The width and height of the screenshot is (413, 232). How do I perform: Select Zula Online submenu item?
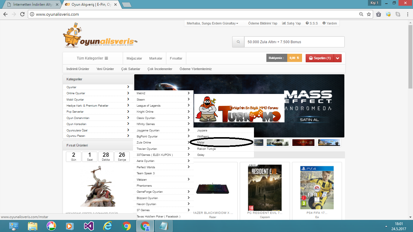[163, 142]
